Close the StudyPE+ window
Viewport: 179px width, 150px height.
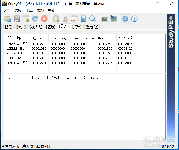[171, 4]
